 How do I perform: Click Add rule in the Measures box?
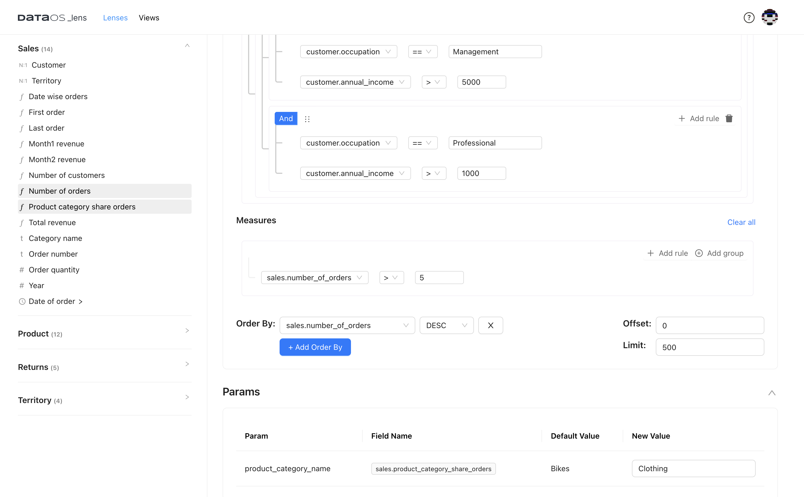667,253
